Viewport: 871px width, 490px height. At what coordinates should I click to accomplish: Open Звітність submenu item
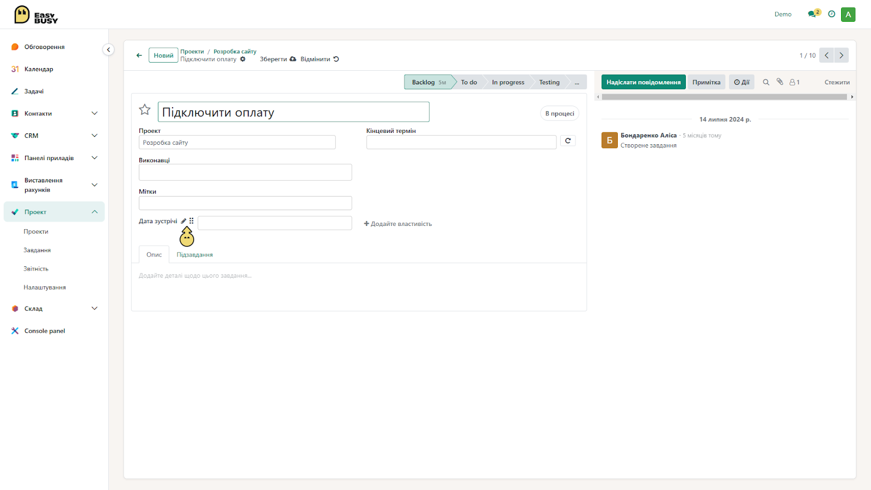pyautogui.click(x=36, y=268)
